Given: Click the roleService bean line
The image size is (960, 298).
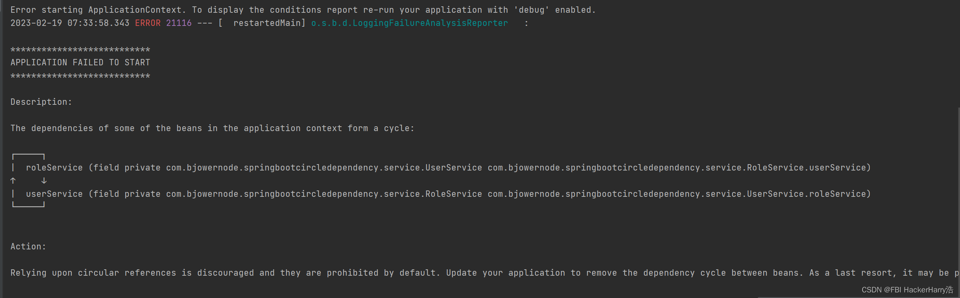Looking at the screenshot, I should pyautogui.click(x=448, y=168).
